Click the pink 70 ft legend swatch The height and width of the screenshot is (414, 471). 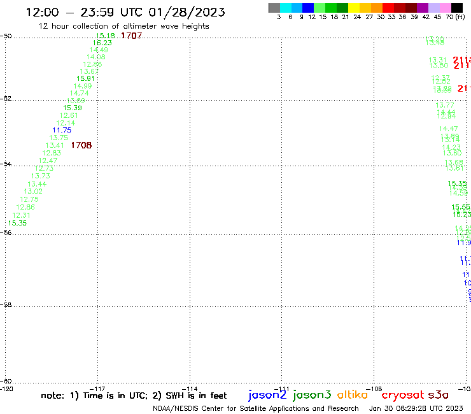tap(445, 8)
